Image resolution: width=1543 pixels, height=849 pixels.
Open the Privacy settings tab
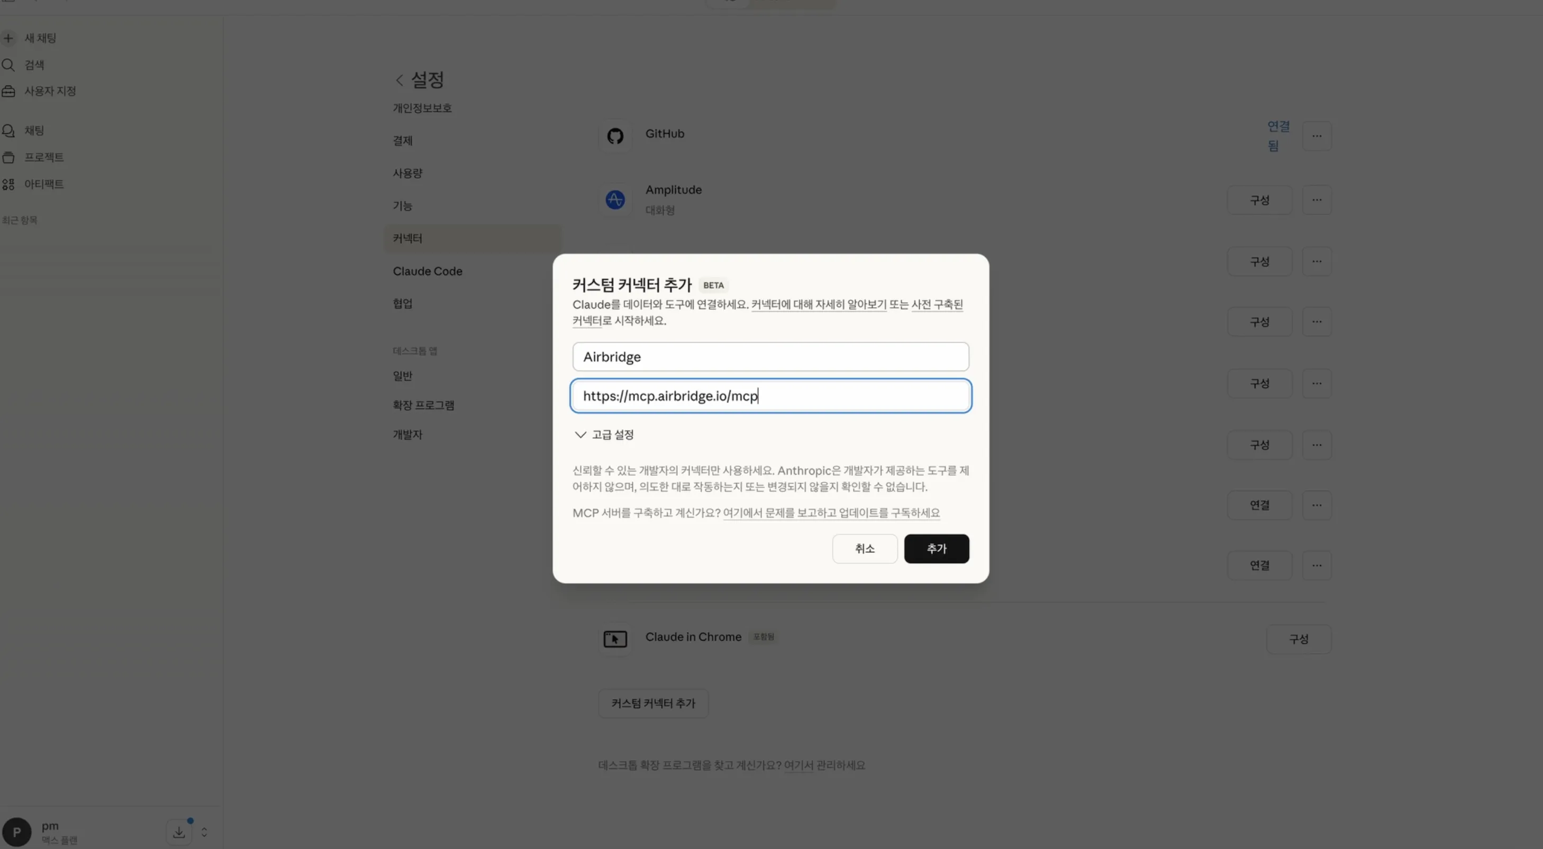[x=422, y=108]
